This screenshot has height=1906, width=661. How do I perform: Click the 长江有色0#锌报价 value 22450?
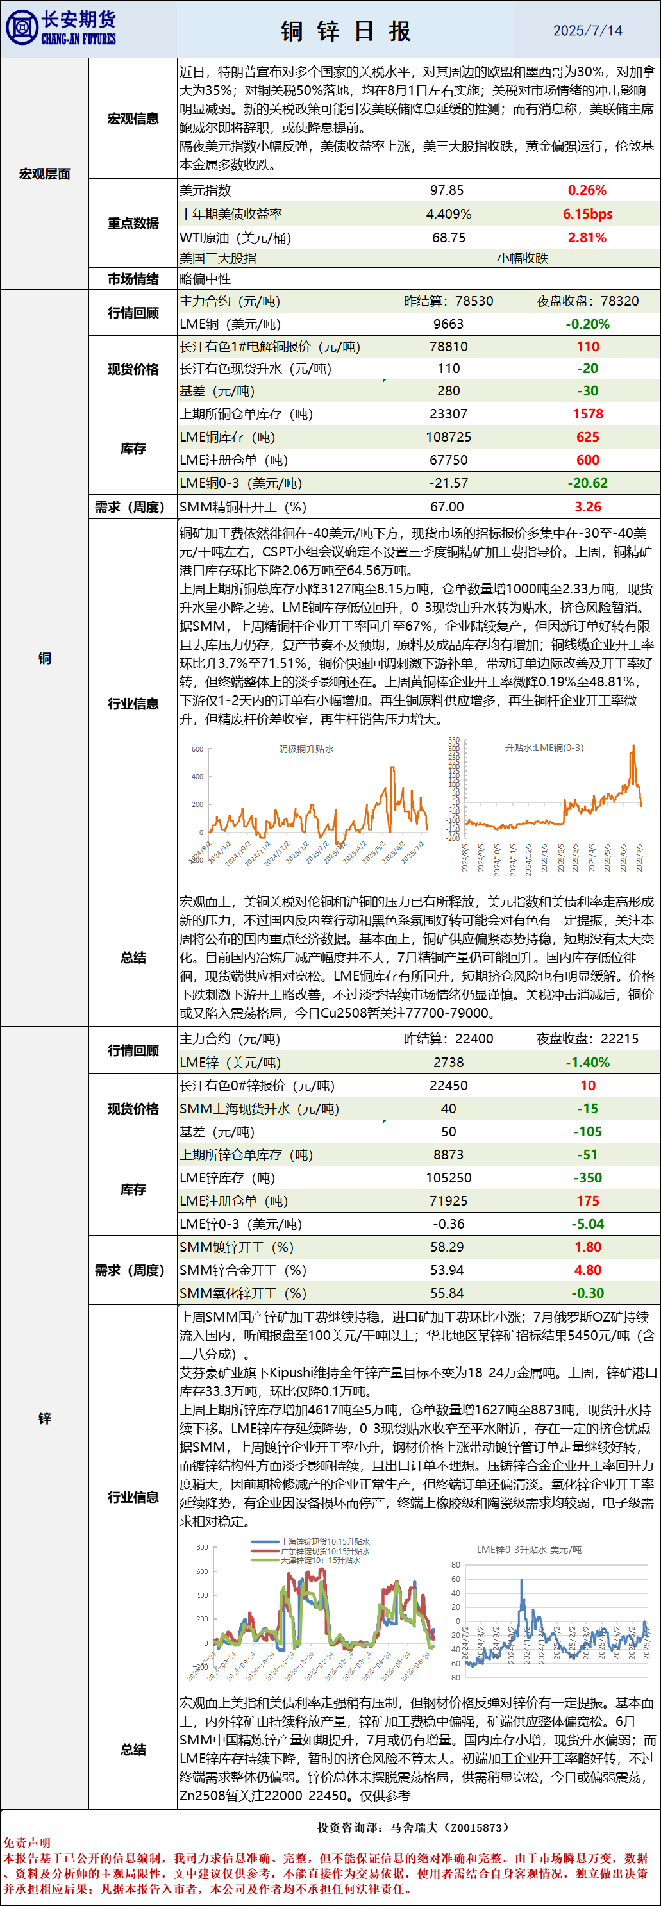(449, 1086)
